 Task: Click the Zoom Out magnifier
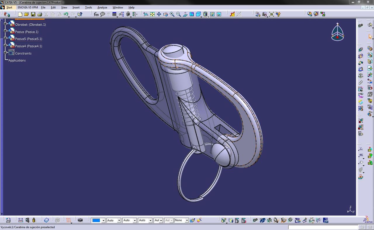pos(179,14)
